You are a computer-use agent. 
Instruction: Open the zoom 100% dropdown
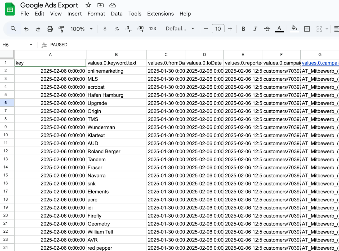pyautogui.click(x=82, y=29)
